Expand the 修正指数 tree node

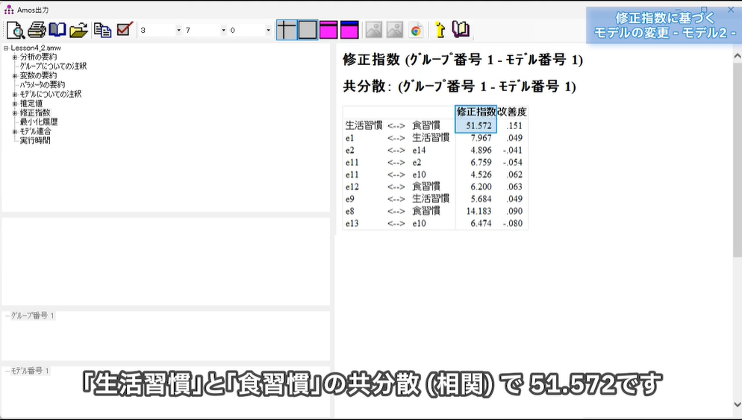pos(15,113)
